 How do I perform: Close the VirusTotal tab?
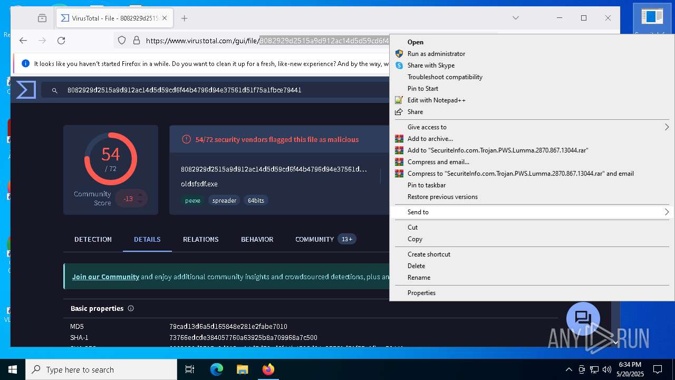[165, 18]
